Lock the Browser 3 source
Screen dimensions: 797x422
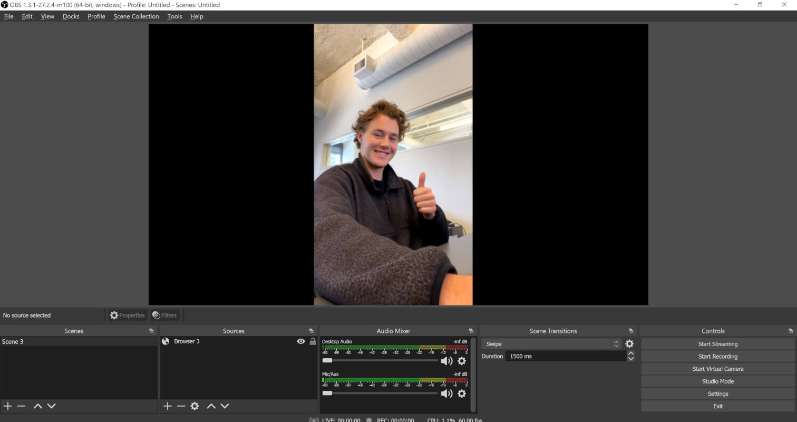click(313, 341)
